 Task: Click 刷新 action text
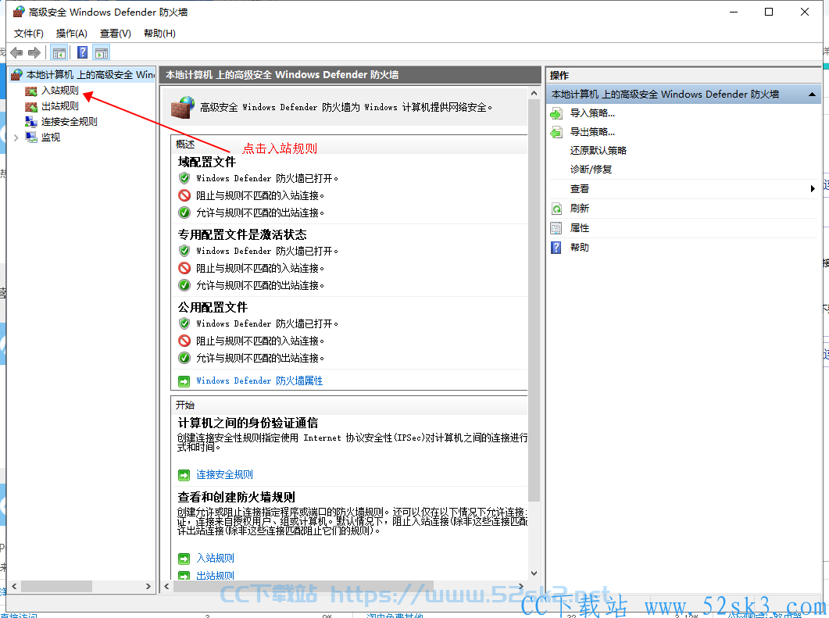pos(580,209)
